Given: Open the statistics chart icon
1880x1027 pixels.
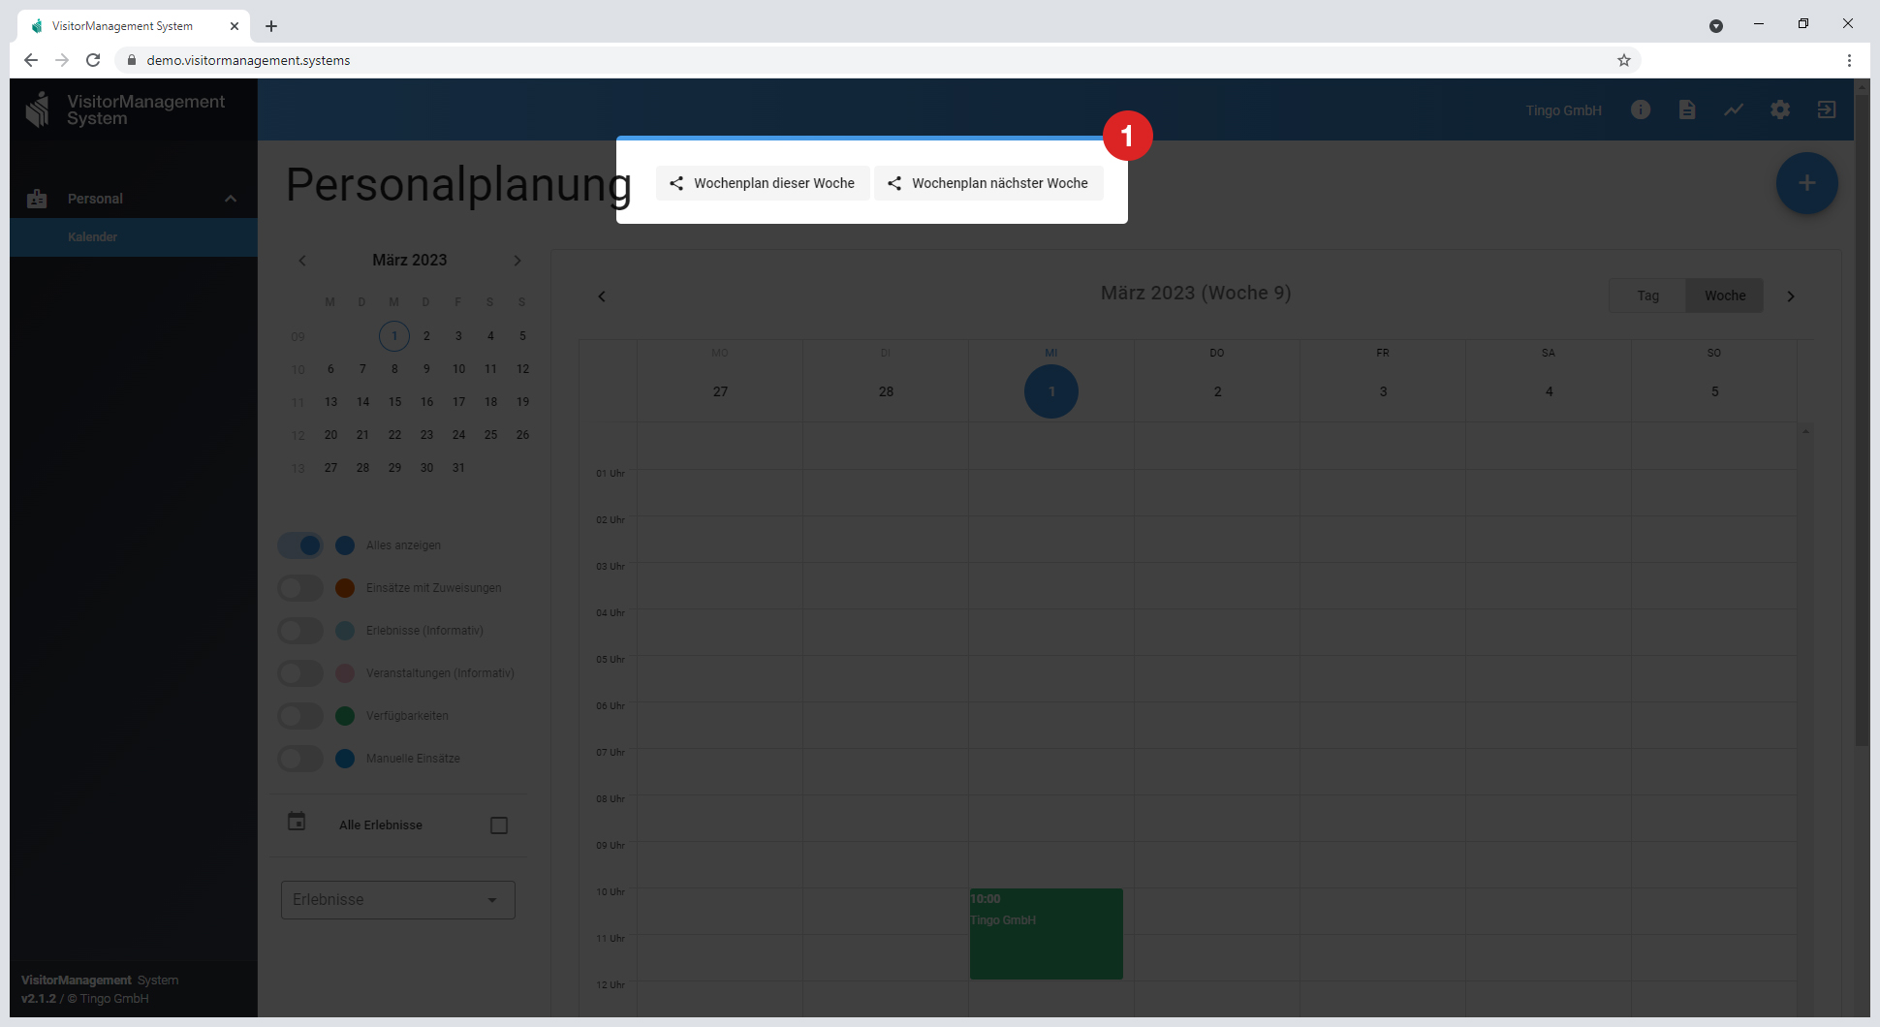Looking at the screenshot, I should coord(1733,109).
